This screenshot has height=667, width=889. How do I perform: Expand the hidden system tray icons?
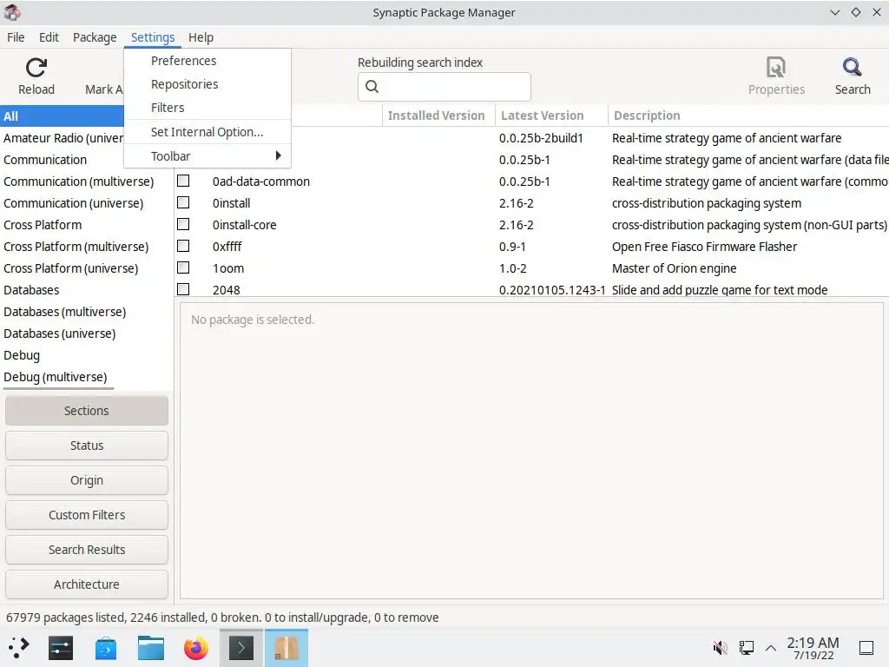(771, 647)
